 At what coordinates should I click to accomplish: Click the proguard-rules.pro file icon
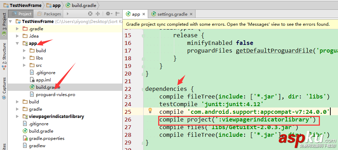click(x=32, y=94)
